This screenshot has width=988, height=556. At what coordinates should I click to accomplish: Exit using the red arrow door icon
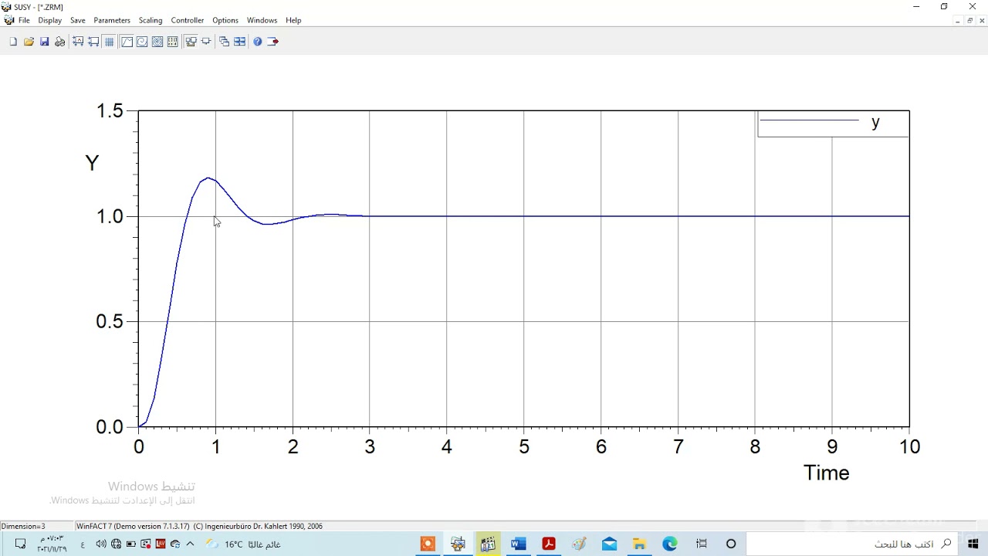[272, 42]
